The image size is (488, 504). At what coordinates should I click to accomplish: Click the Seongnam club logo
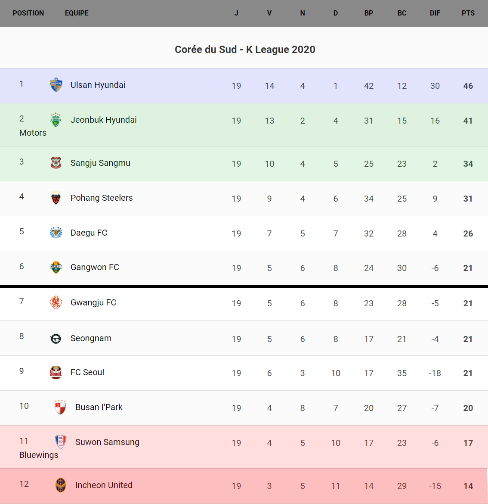pos(56,339)
